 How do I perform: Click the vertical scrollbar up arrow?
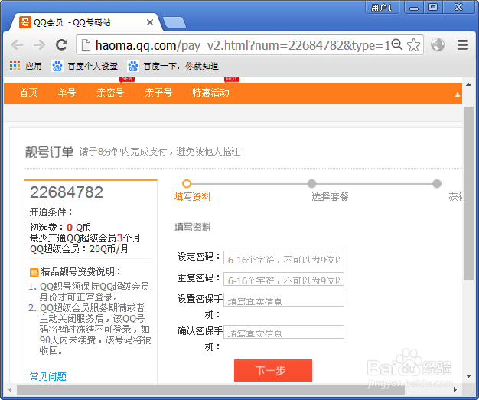(x=468, y=84)
